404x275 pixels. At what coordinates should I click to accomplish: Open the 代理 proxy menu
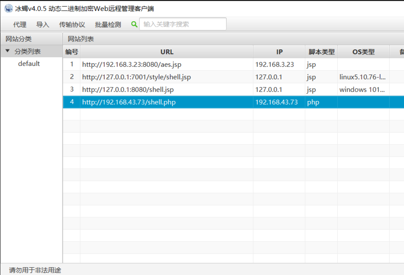[x=20, y=25]
